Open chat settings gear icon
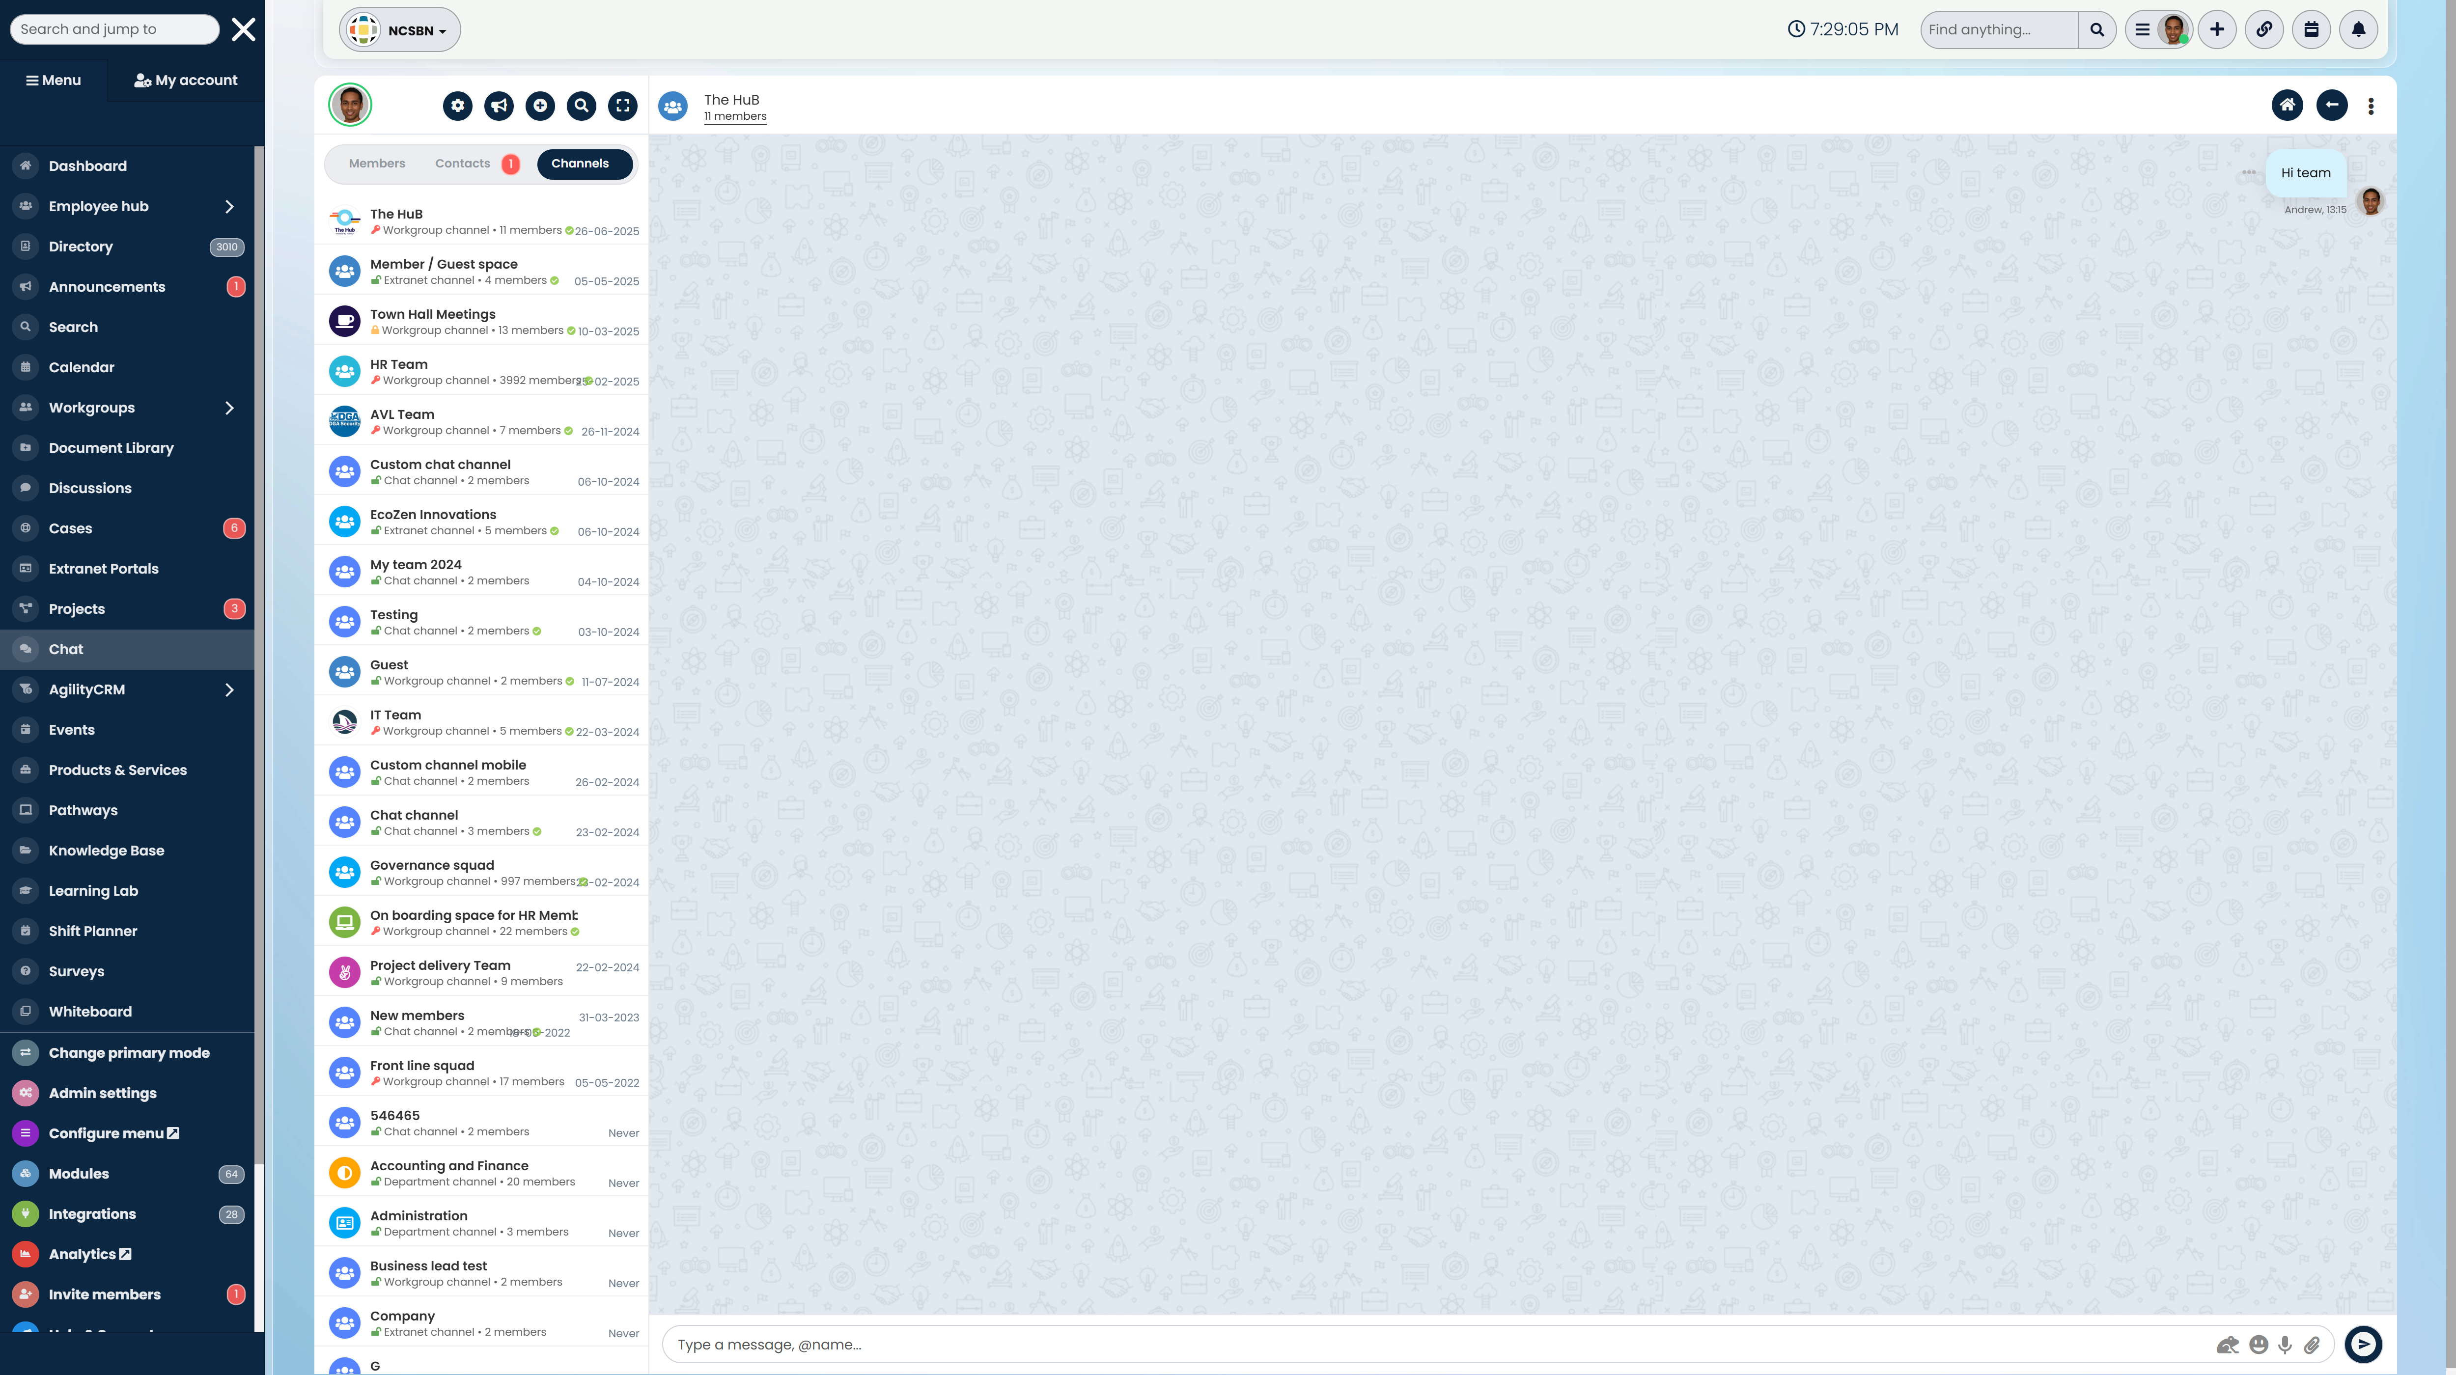The image size is (2456, 1375). (458, 106)
